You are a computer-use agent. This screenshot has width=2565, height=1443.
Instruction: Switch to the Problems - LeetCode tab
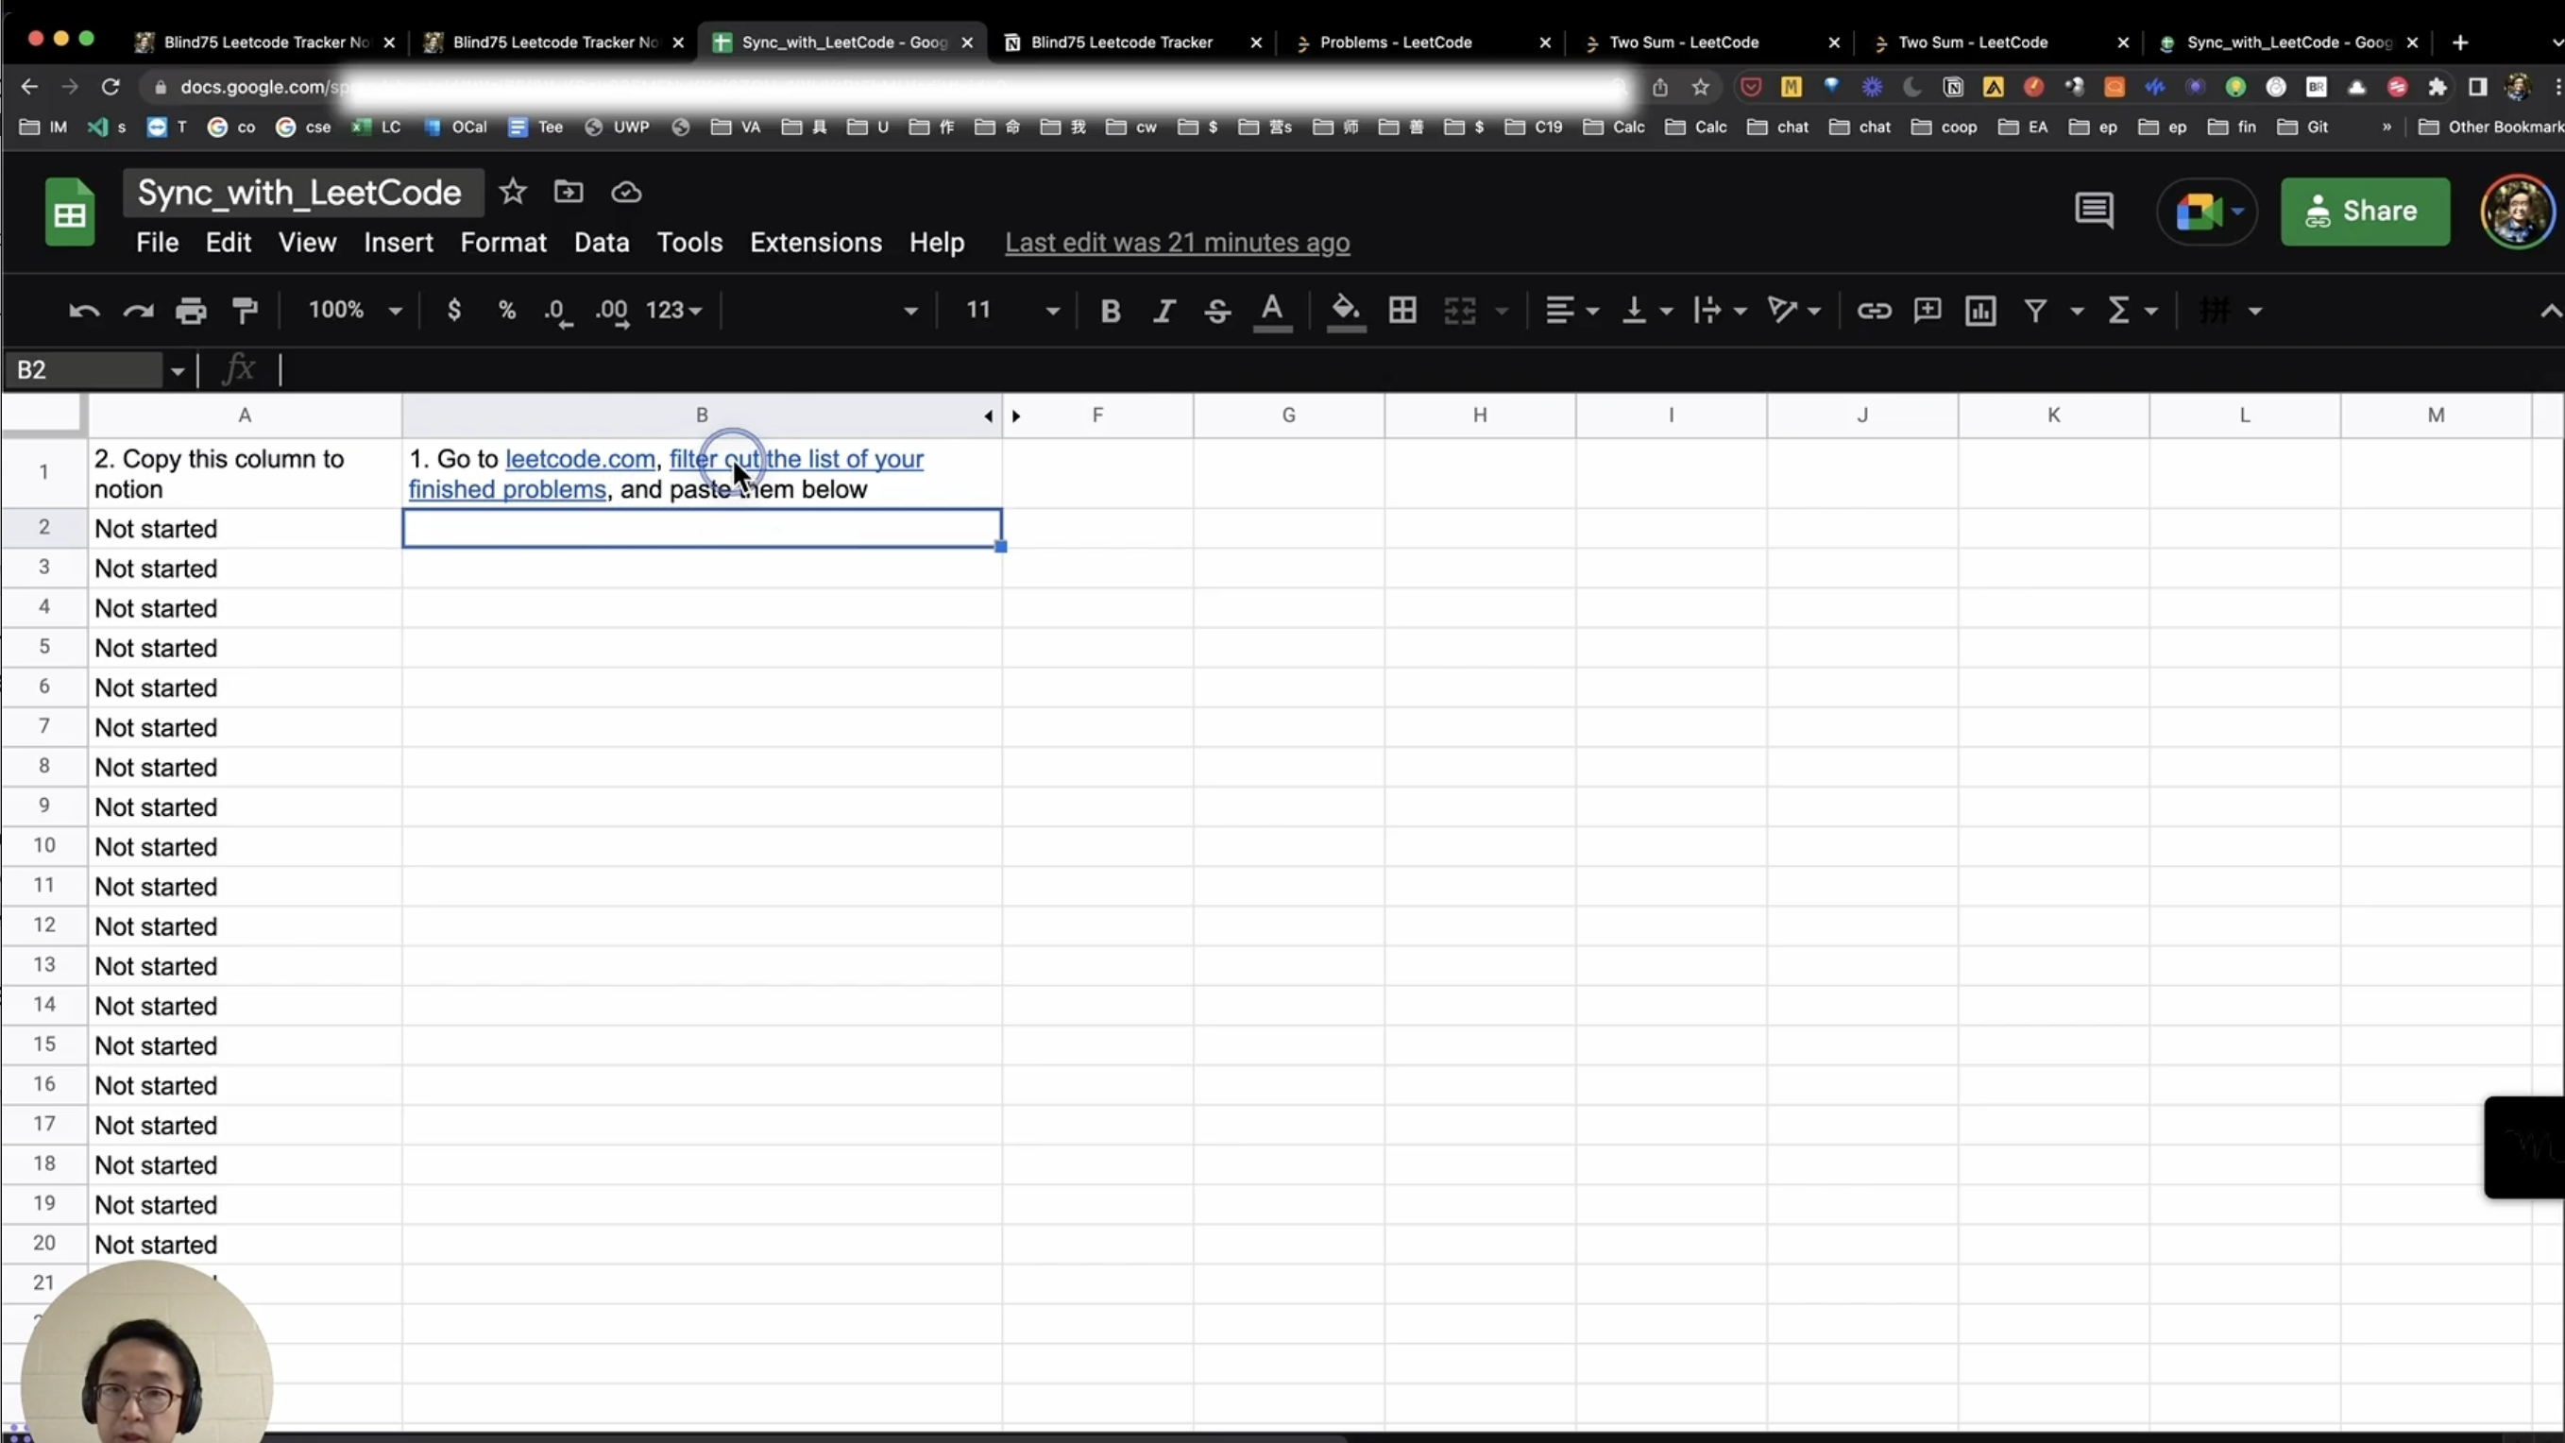point(1395,42)
